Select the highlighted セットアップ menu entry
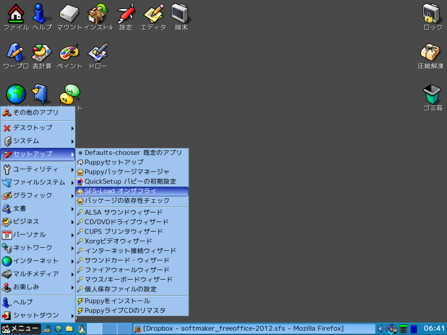The image size is (447, 335). coord(38,154)
